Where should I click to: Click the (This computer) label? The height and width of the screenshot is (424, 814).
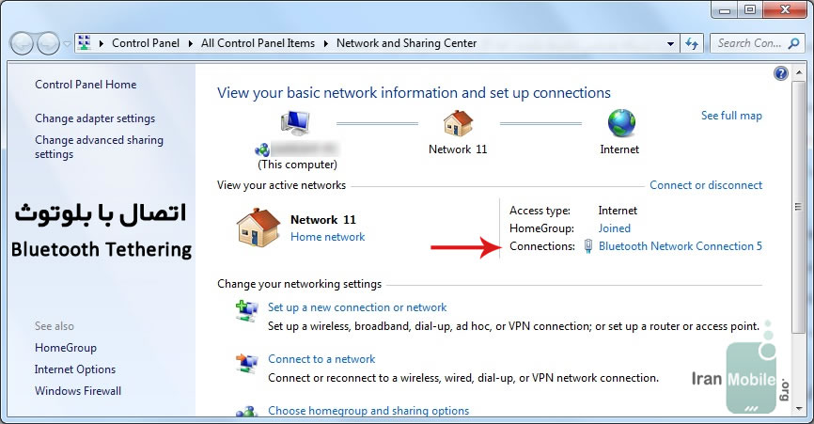[x=297, y=165]
